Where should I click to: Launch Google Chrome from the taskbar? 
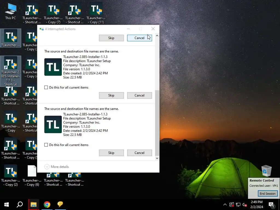pos(47,205)
